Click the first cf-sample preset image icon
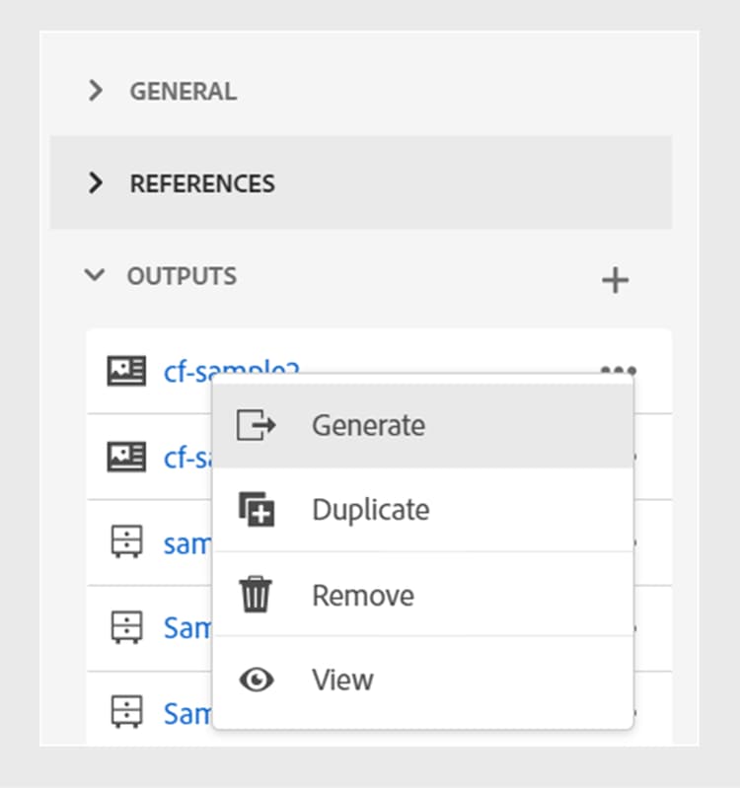740x788 pixels. 126,371
